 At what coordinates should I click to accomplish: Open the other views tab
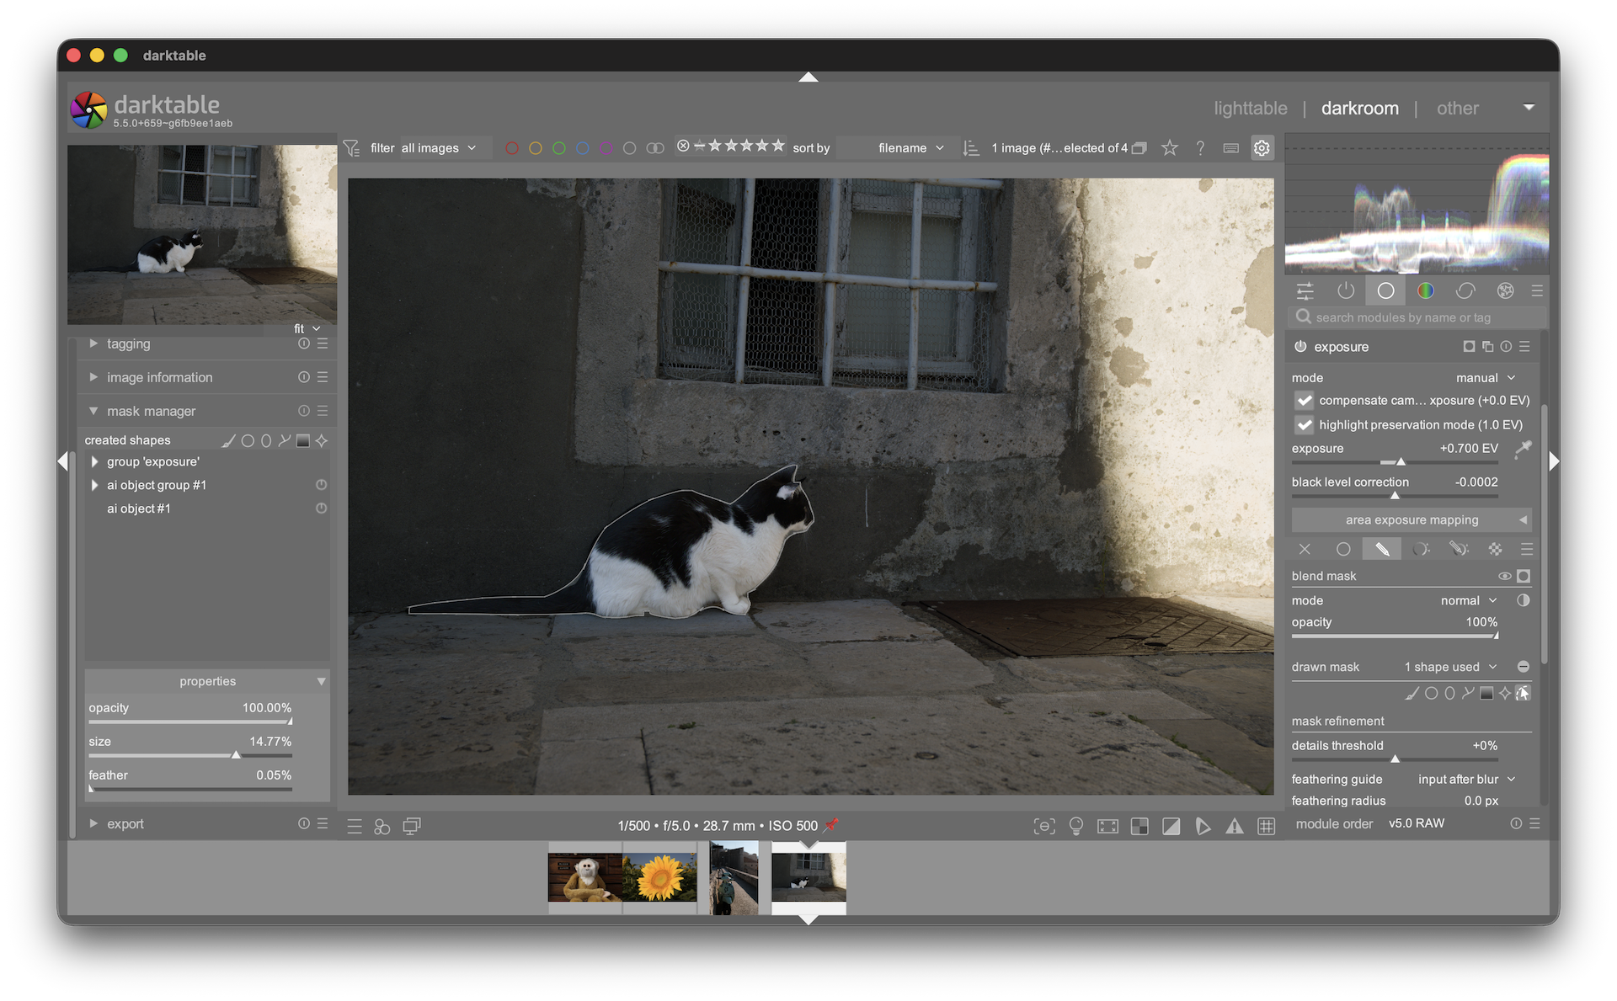pos(1457,109)
